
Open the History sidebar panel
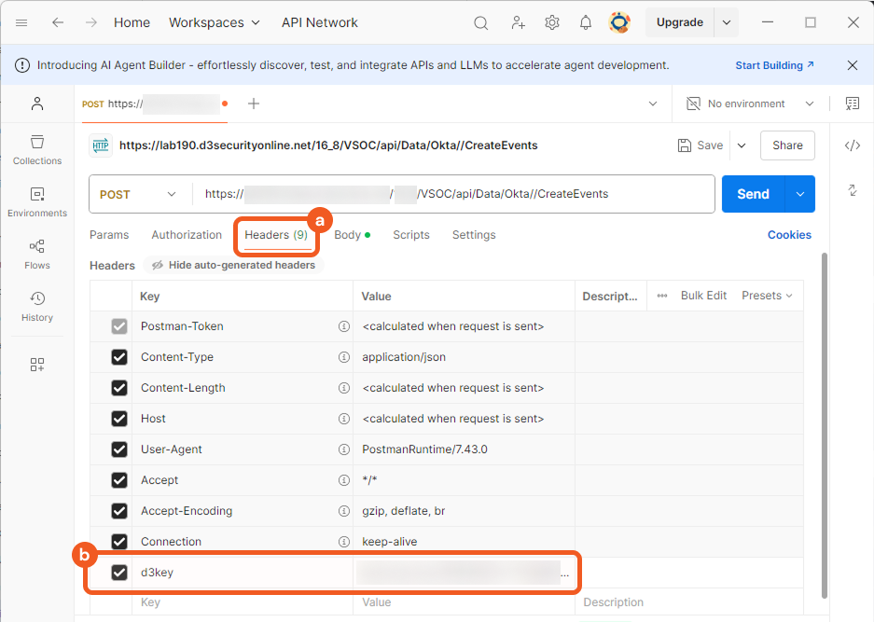[x=37, y=306]
